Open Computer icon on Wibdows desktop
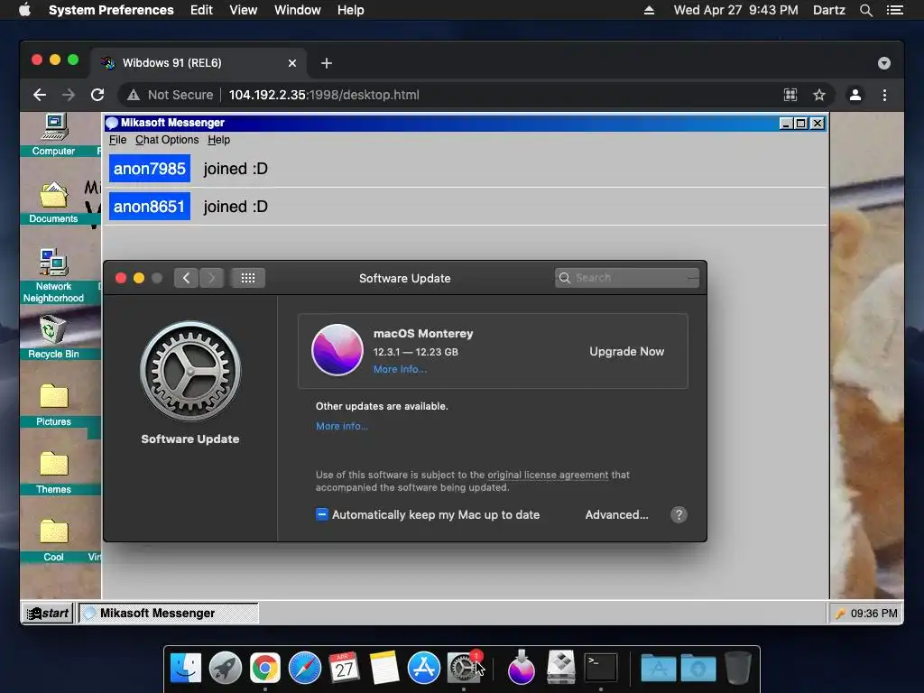This screenshot has width=924, height=693. click(x=53, y=135)
